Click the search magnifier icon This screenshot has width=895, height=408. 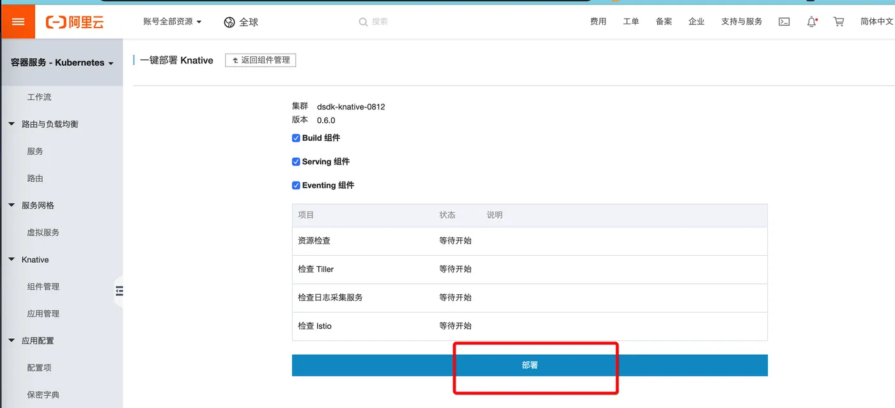tap(363, 22)
